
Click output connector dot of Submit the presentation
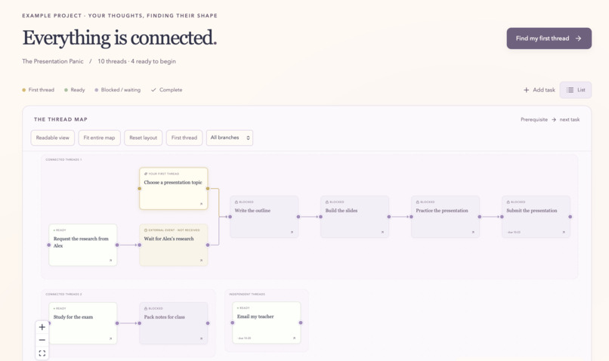pyautogui.click(x=570, y=217)
